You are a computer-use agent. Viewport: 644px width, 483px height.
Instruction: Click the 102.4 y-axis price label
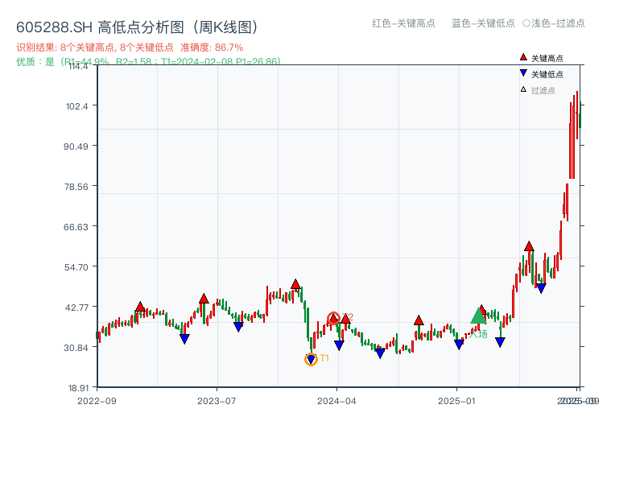tap(77, 106)
